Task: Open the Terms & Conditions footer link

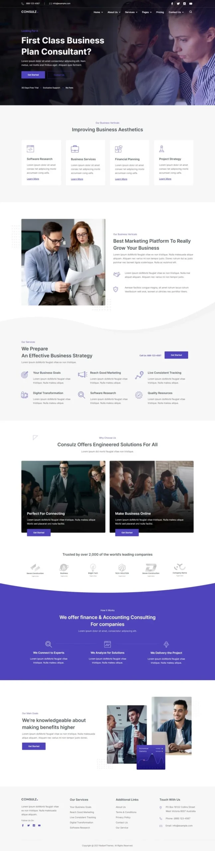Action: [x=126, y=812]
